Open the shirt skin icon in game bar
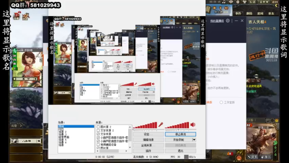Viewport: 289px width, 163px height. coord(245,2)
